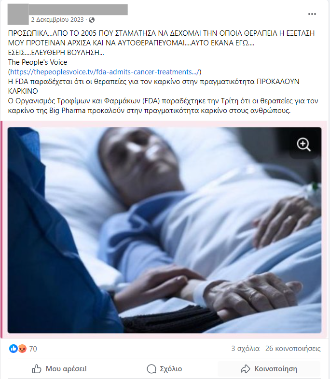The height and width of the screenshot is (379, 330).
Task: Click the share arrow icon
Action: tap(245, 369)
